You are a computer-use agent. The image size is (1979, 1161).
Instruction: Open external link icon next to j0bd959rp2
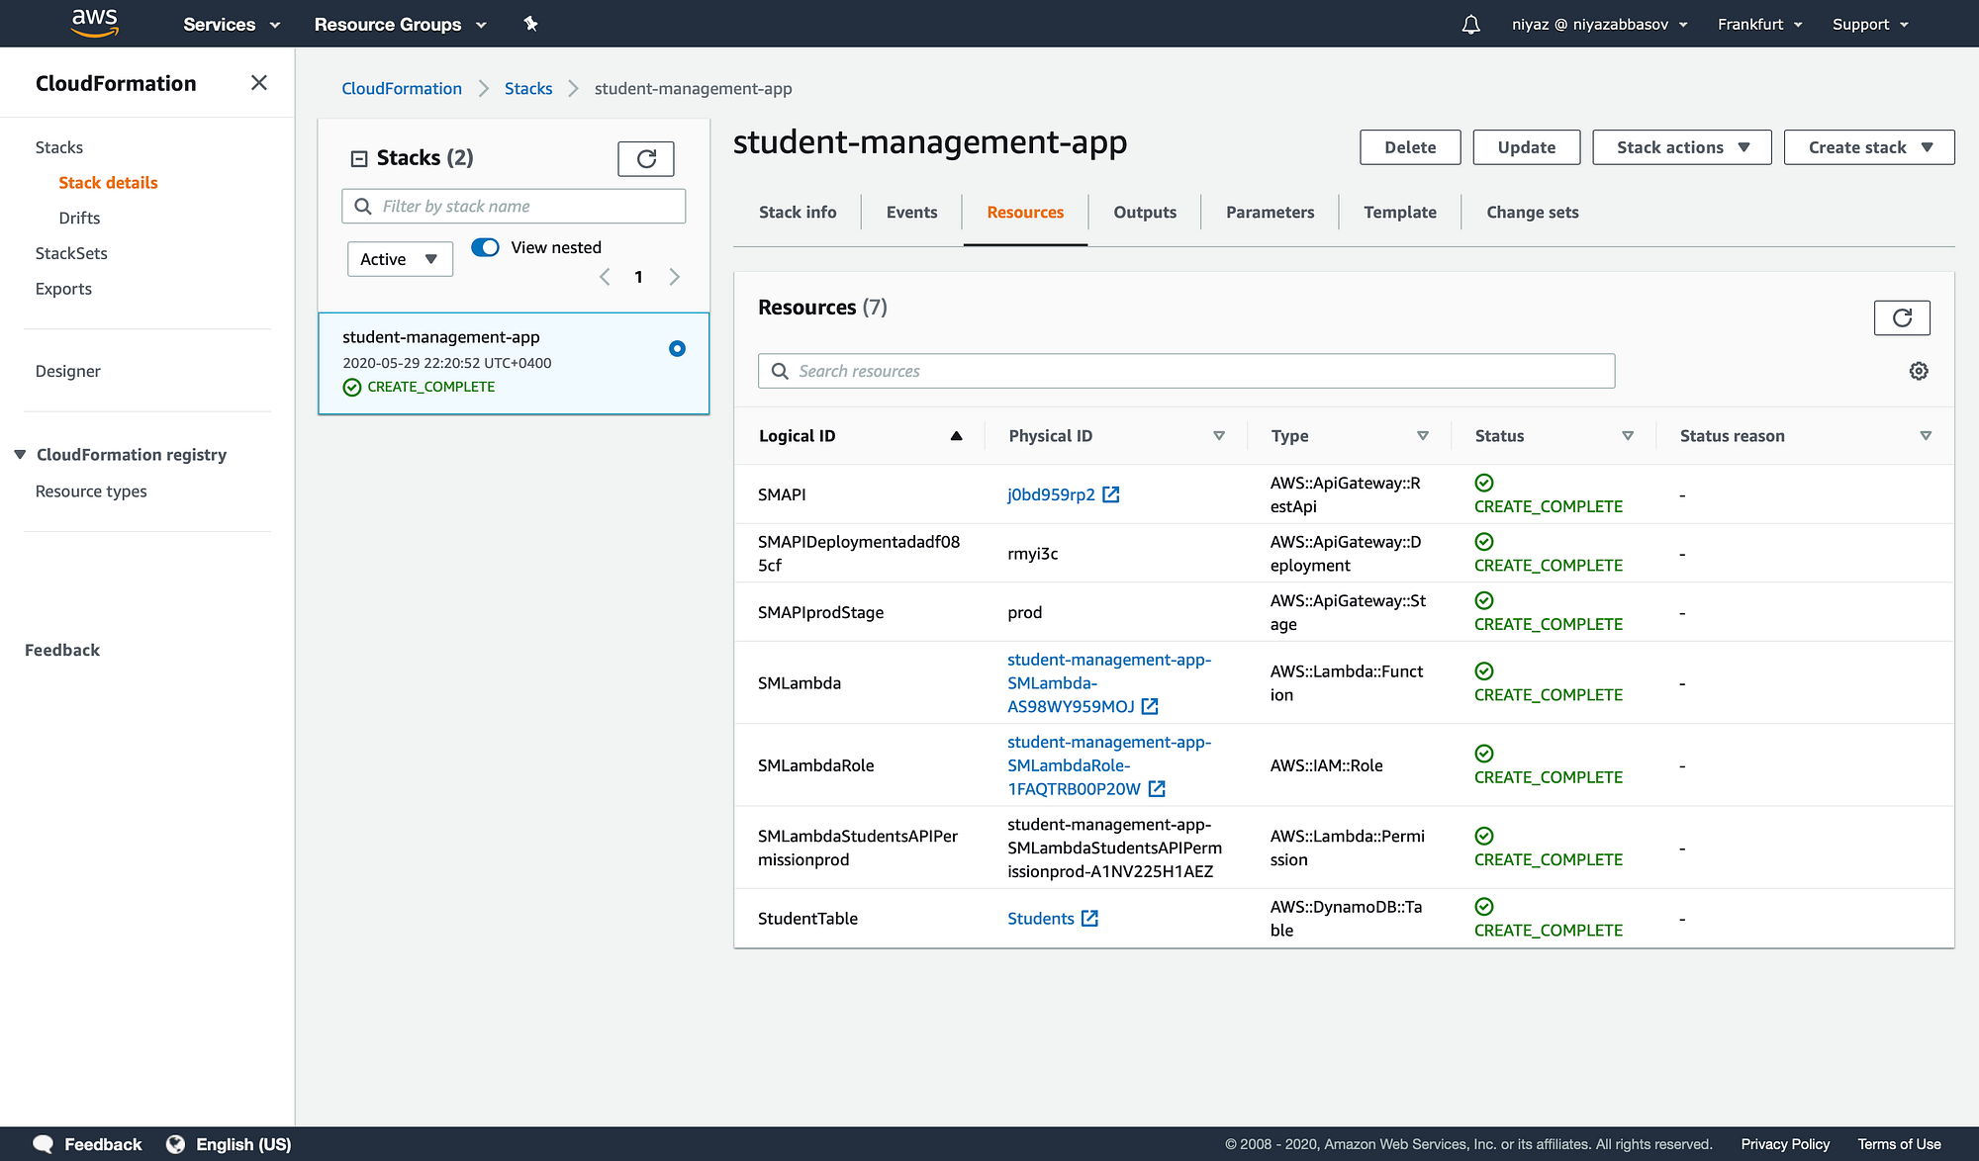point(1111,494)
